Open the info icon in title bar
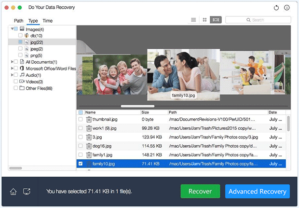 287,8
